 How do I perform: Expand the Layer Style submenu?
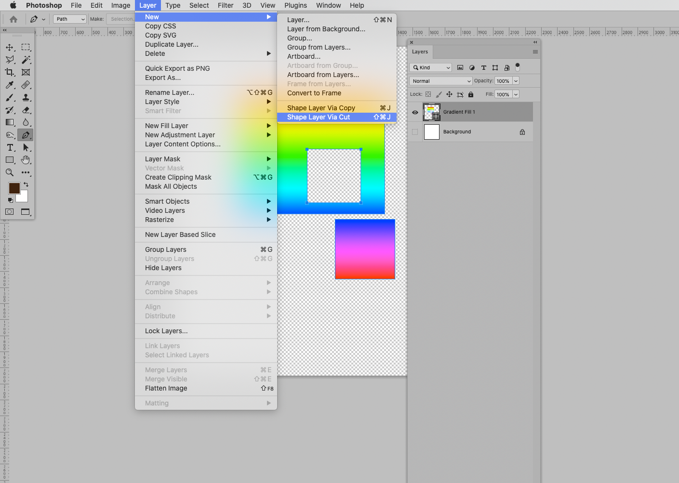[206, 102]
